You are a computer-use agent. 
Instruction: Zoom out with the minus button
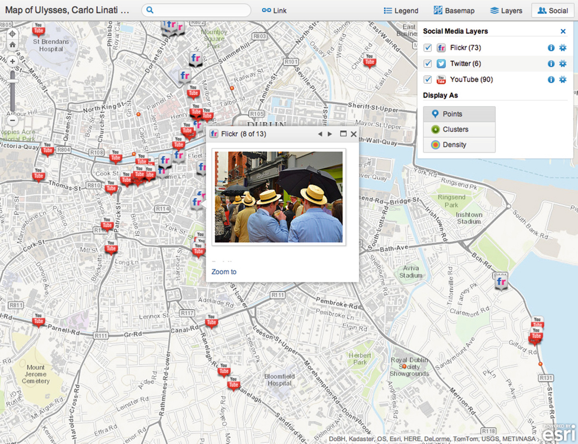[13, 120]
